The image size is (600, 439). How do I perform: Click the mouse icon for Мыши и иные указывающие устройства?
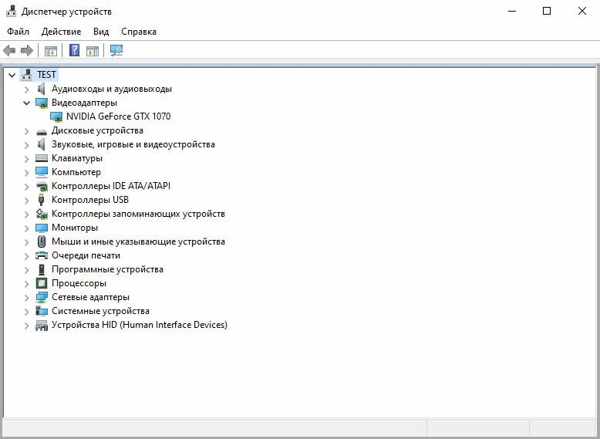pyautogui.click(x=42, y=241)
